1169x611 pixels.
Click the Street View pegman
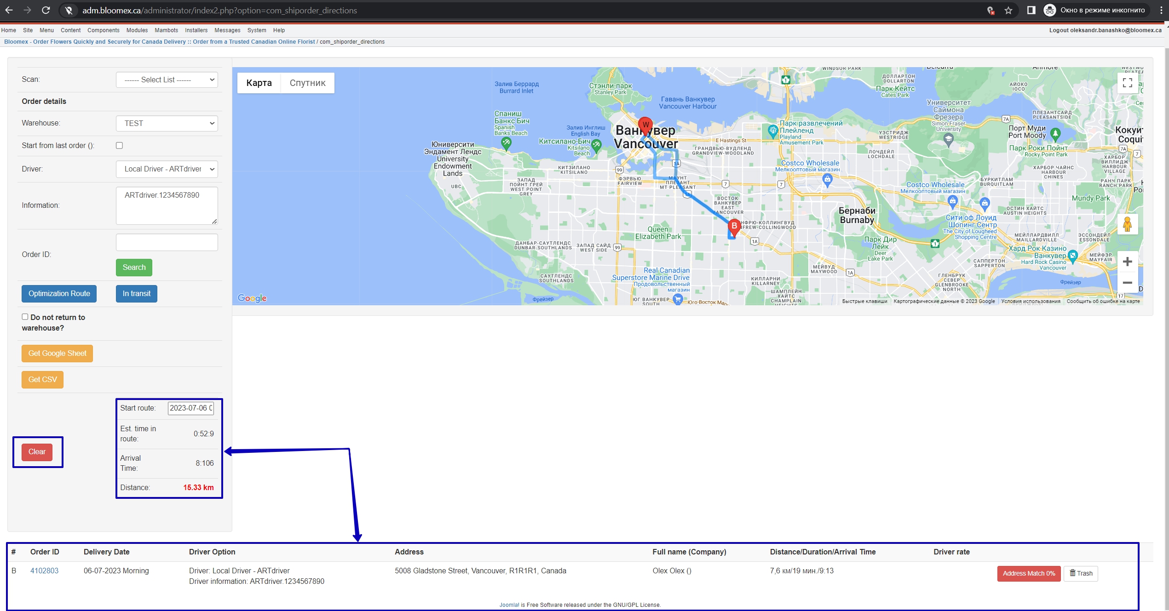(x=1127, y=224)
